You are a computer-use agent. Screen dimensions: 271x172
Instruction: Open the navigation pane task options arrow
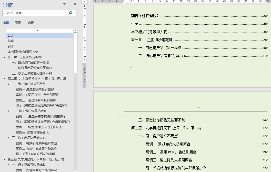point(64,4)
